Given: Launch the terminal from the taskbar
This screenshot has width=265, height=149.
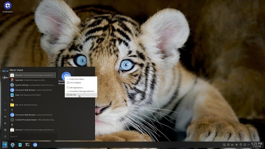Looking at the screenshot, I should [x=27, y=145].
